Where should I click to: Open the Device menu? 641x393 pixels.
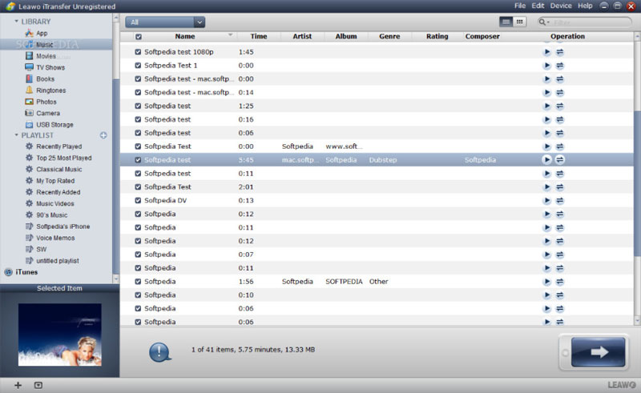tap(561, 6)
